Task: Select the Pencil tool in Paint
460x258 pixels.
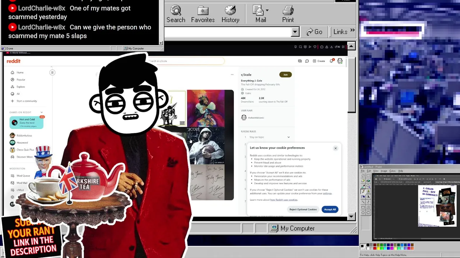Action: [363, 191]
